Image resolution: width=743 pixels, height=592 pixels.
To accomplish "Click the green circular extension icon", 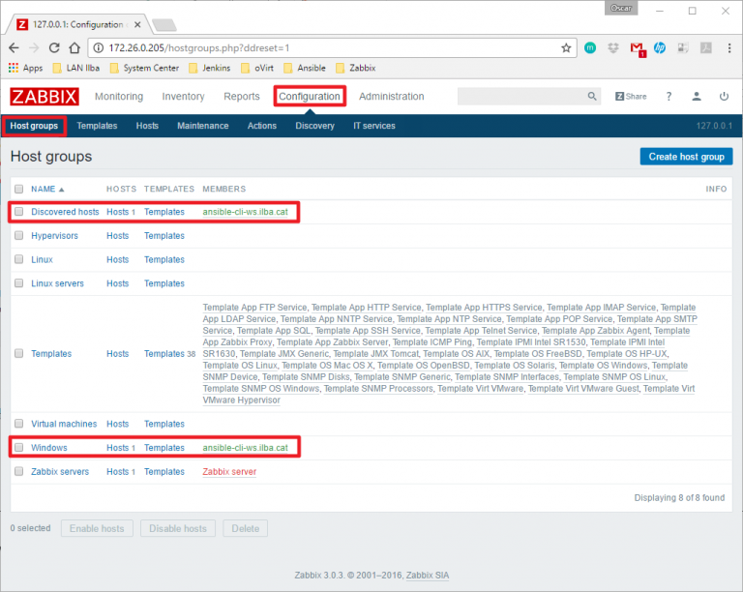I will [590, 47].
